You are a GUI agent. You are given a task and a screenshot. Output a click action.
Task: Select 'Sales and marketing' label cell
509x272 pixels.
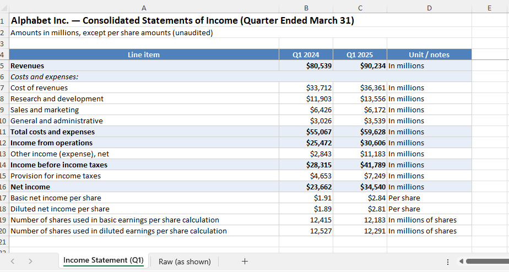tap(144, 110)
